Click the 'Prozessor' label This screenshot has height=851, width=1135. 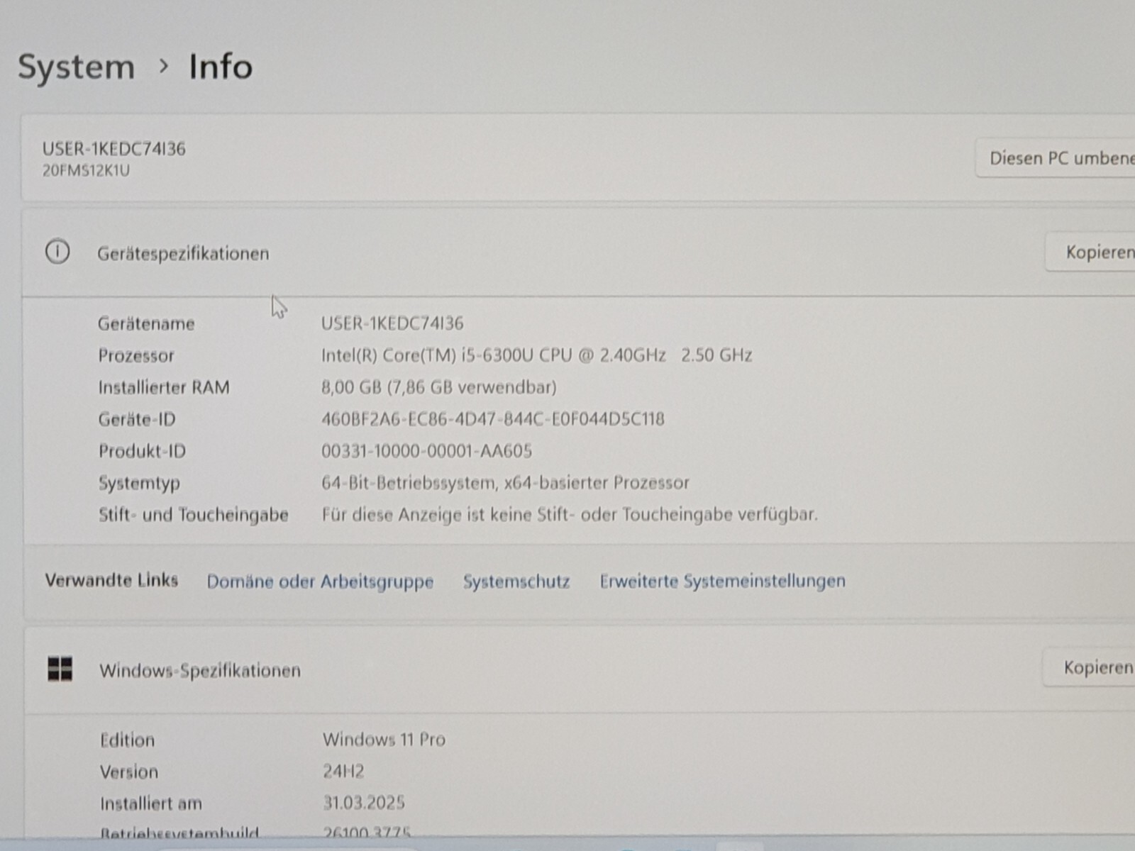pyautogui.click(x=136, y=356)
